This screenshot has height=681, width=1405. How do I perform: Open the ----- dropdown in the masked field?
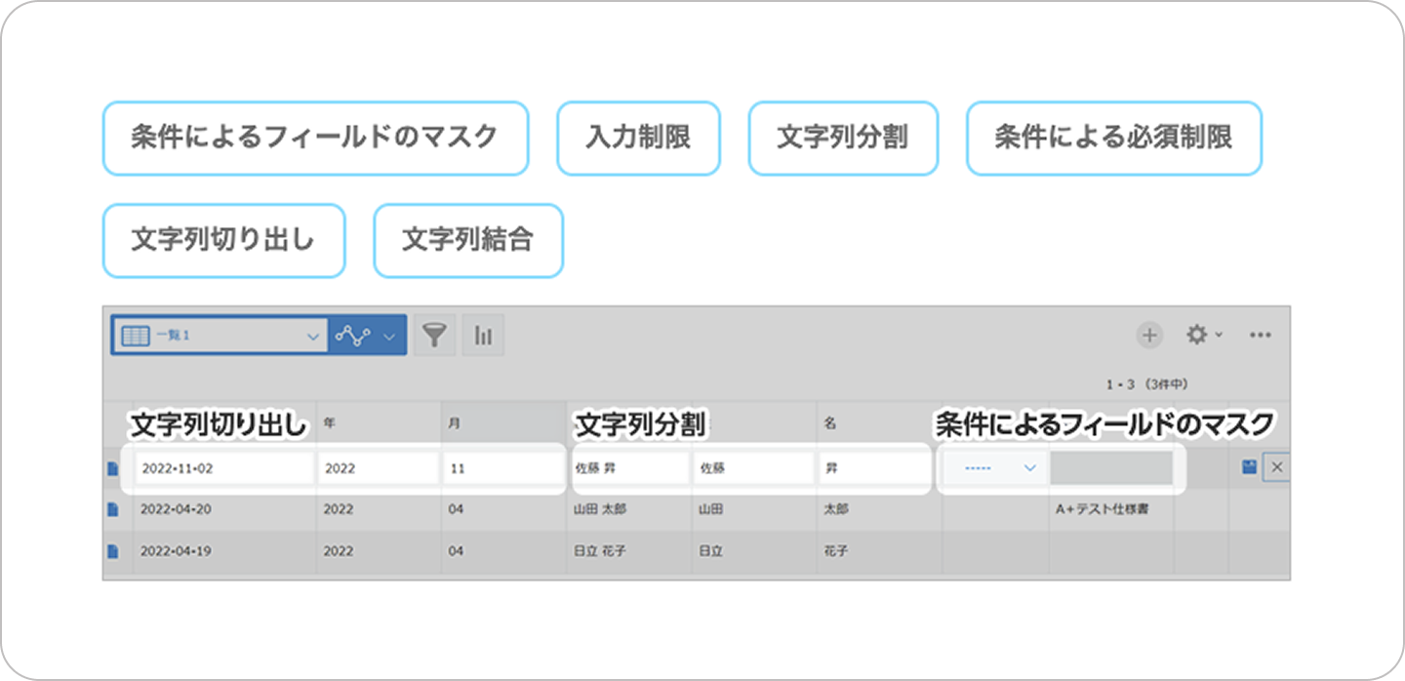[992, 467]
